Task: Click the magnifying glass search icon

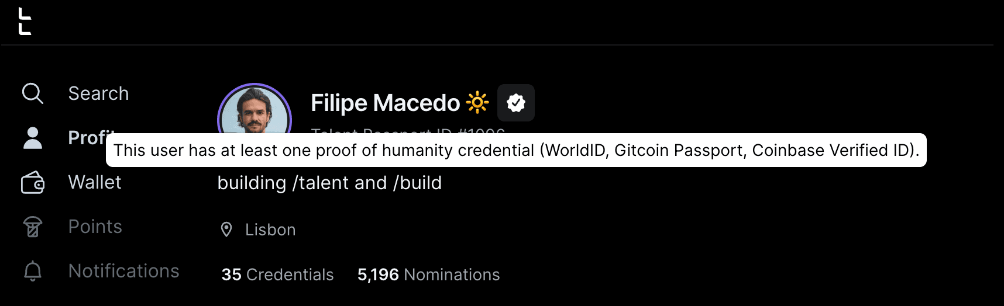Action: (x=32, y=93)
